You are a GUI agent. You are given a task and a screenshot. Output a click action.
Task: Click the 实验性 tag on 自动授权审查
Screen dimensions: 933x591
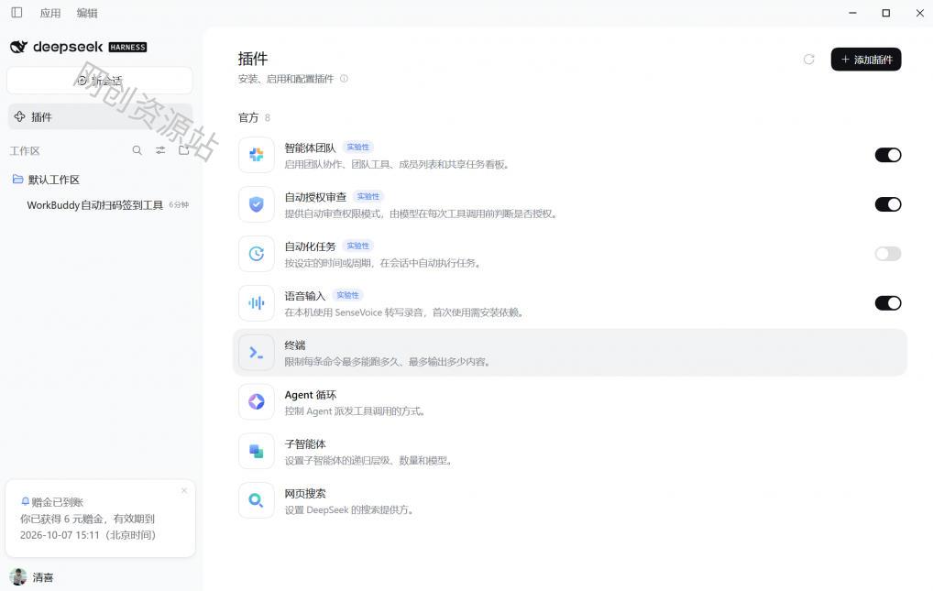[x=368, y=196]
